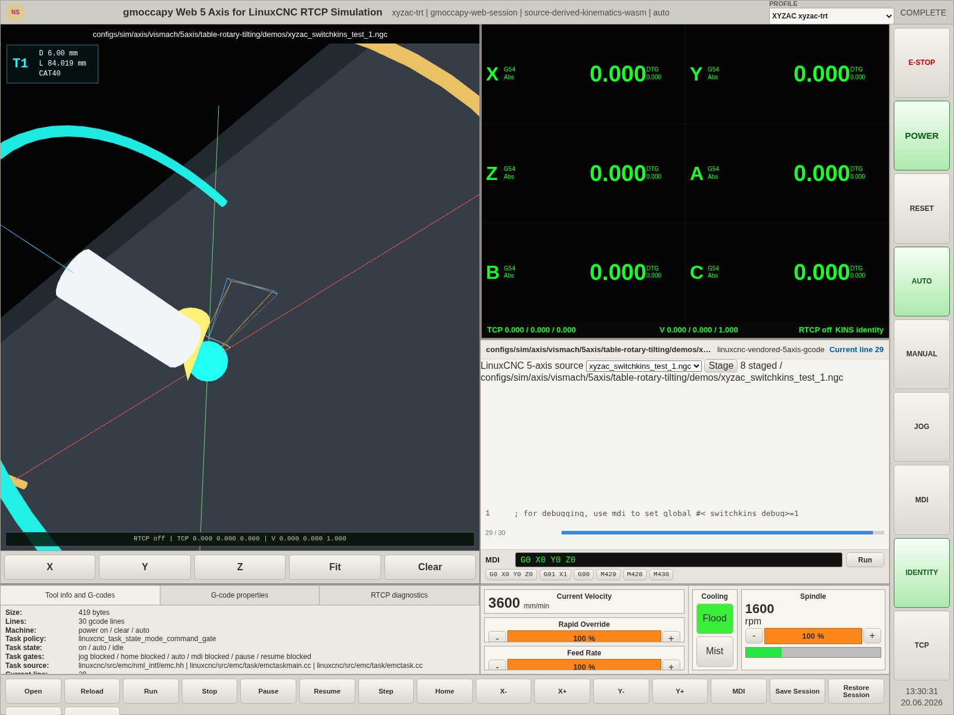Open the G-code properties tab
The width and height of the screenshot is (954, 715).
coord(240,595)
